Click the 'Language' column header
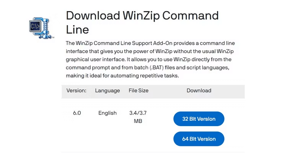 coord(108,91)
